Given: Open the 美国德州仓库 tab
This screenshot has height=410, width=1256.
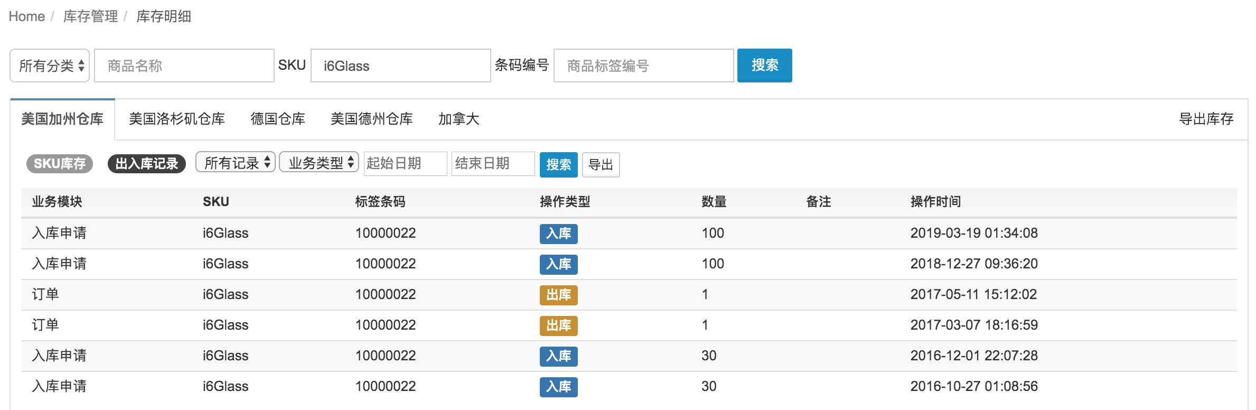Looking at the screenshot, I should pyautogui.click(x=371, y=119).
